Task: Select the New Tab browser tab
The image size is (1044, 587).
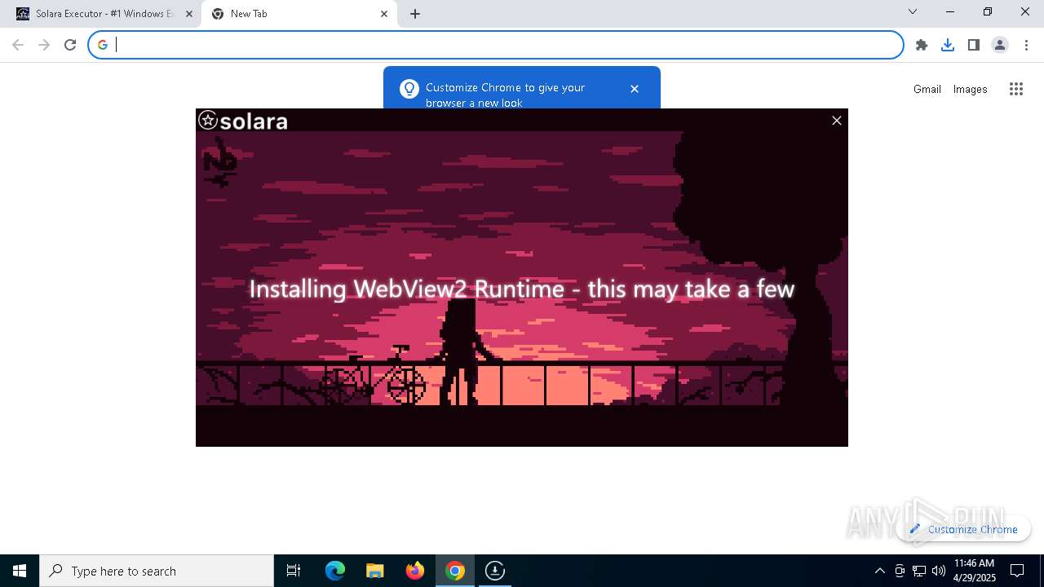Action: [x=298, y=14]
